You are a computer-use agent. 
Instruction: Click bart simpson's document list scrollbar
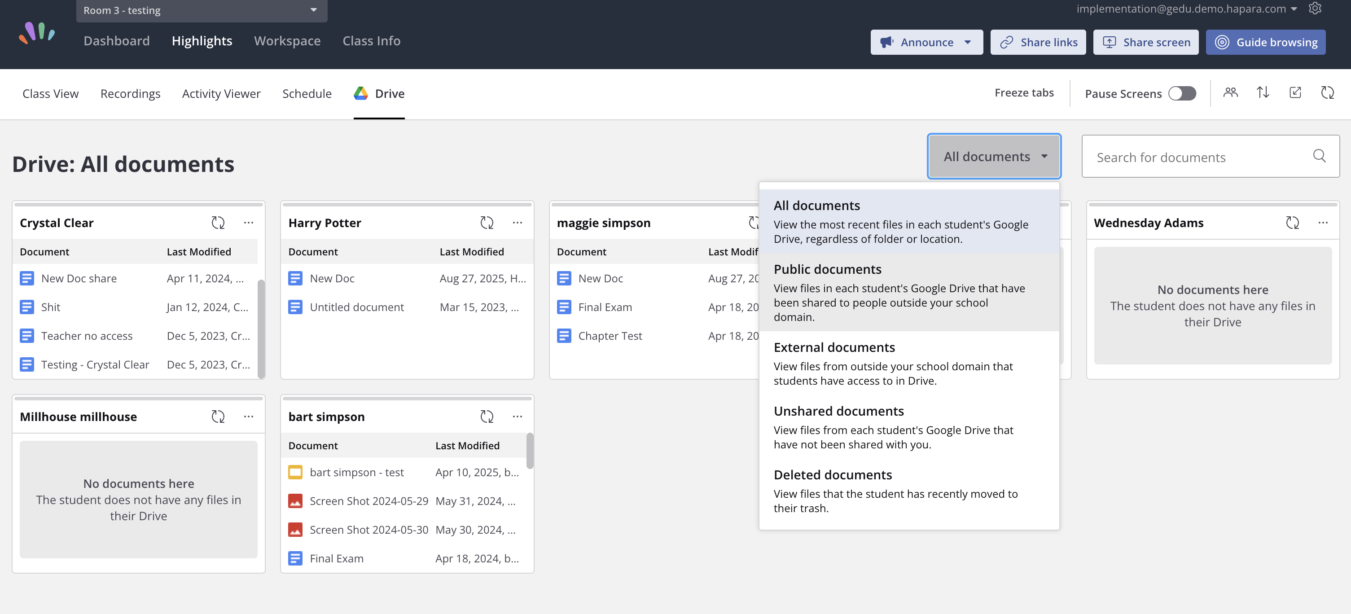(530, 451)
